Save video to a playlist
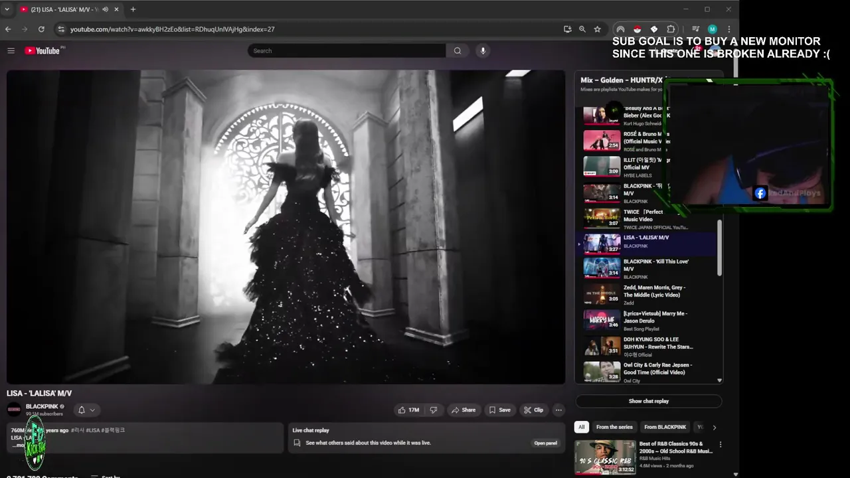The image size is (850, 478). pos(500,410)
